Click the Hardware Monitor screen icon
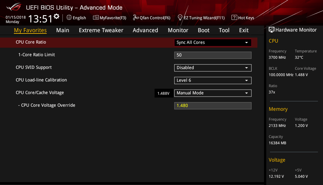The image size is (323, 185). pyautogui.click(x=271, y=30)
